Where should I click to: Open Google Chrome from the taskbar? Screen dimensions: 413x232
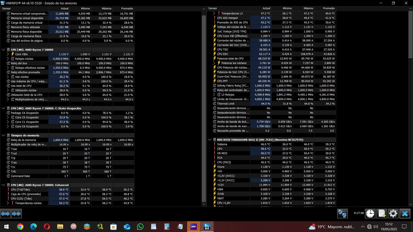click(x=20, y=227)
